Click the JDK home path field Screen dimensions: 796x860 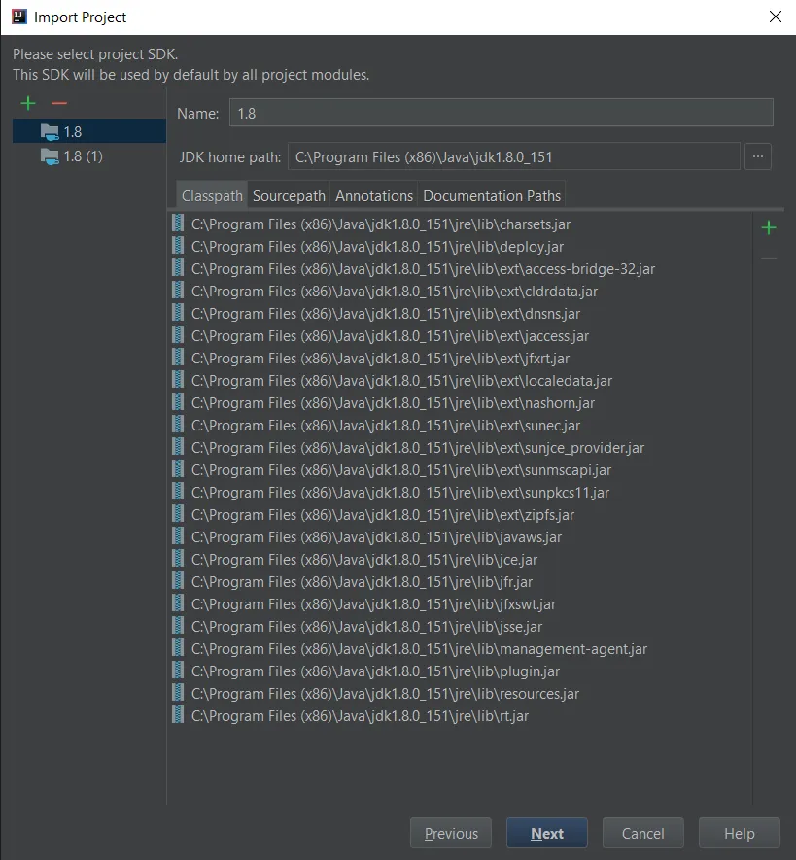(513, 156)
